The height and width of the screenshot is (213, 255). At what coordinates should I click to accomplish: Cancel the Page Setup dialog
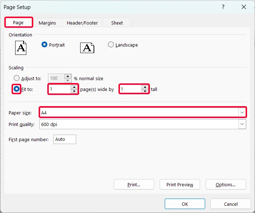tap(230, 204)
